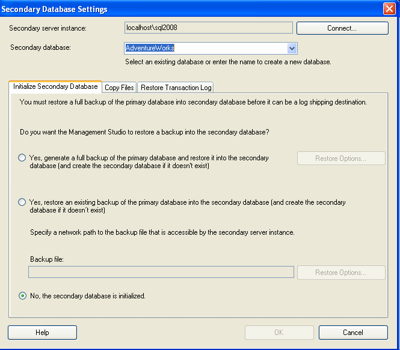Confirm with the OK button
This screenshot has width=400, height=350.
pyautogui.click(x=279, y=333)
